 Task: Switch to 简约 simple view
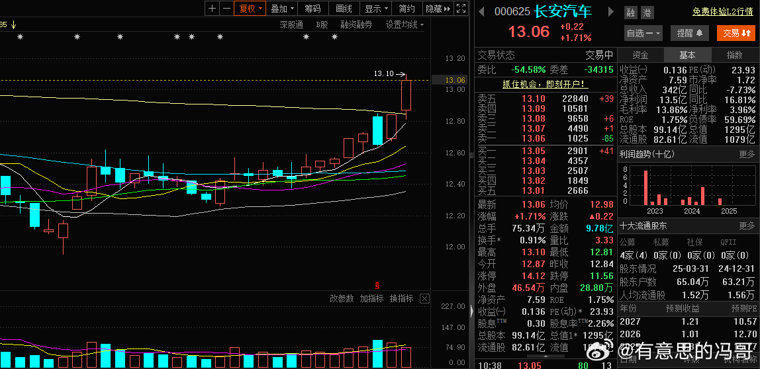(406, 8)
